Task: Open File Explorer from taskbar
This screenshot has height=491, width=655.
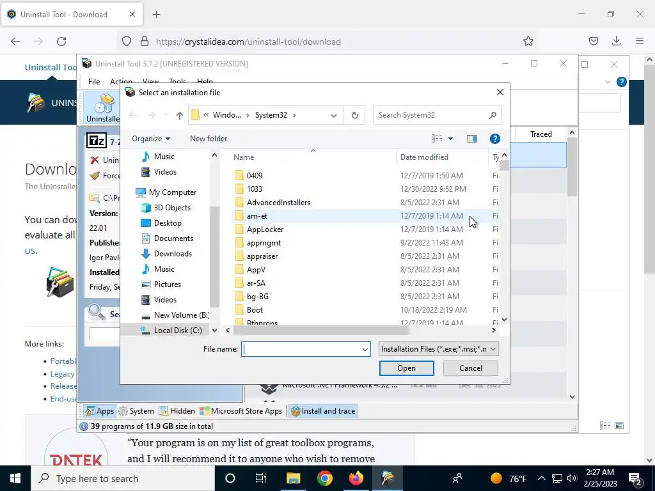Action: (x=293, y=478)
